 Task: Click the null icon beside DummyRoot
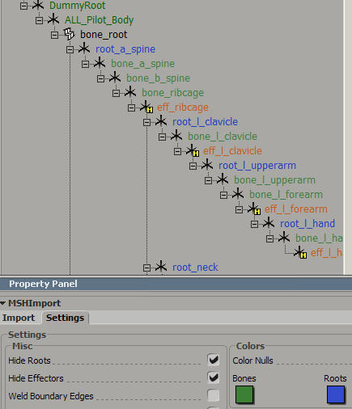38,5
